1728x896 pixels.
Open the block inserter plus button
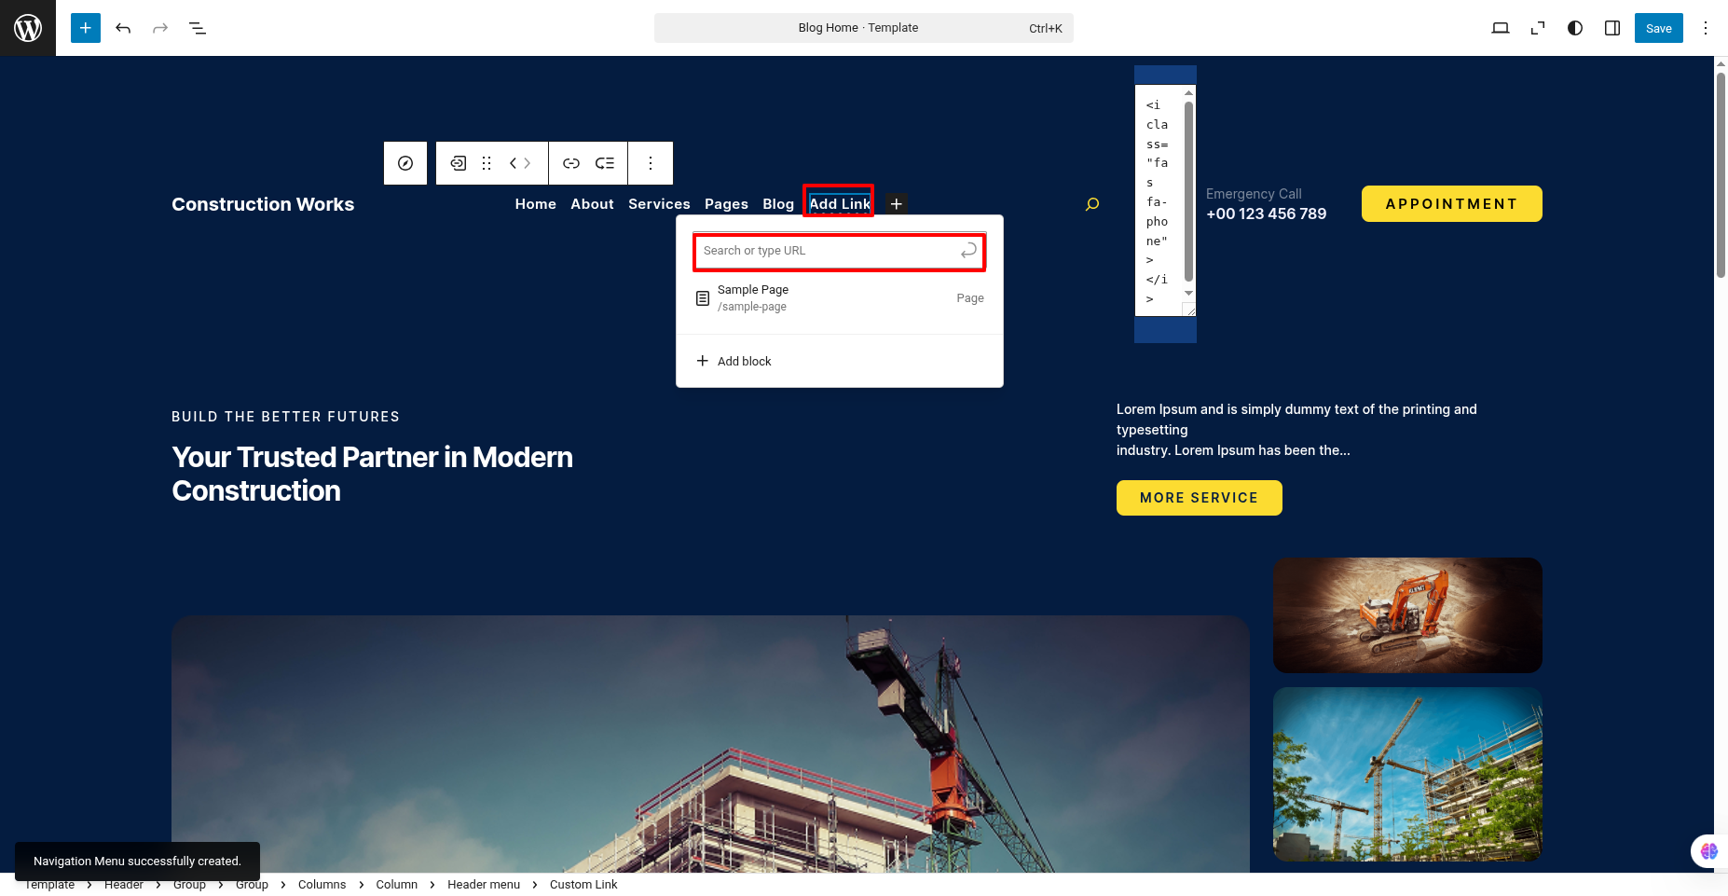coord(86,28)
